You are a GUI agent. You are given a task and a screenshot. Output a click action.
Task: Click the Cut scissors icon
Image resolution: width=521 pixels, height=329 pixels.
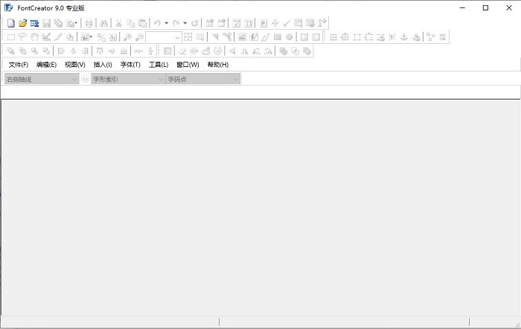click(118, 23)
